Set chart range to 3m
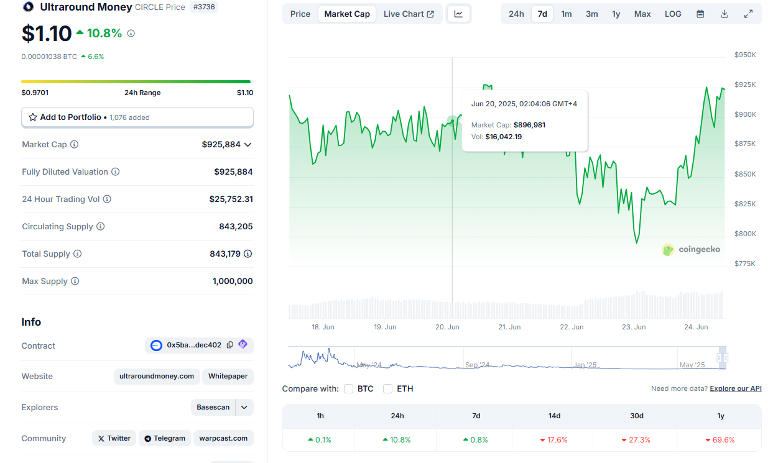Screen dimensions: 773x463 coord(592,14)
